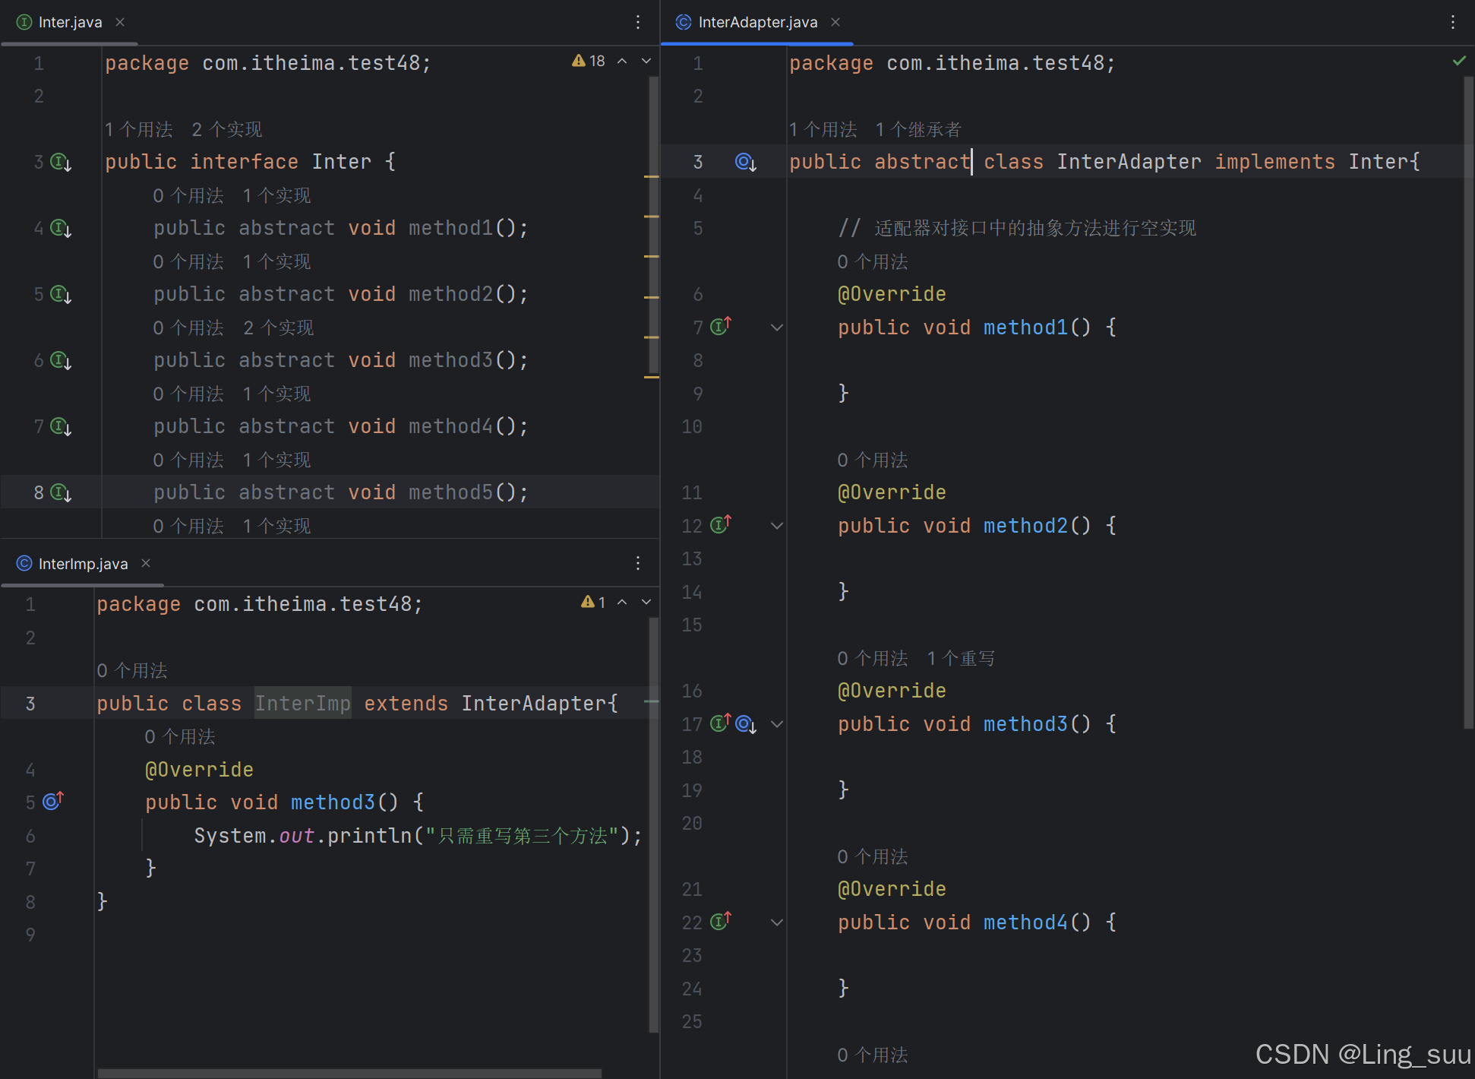Click horizontal scrollbar under InterImp.java editor
This screenshot has width=1475, height=1079.
tap(349, 1073)
